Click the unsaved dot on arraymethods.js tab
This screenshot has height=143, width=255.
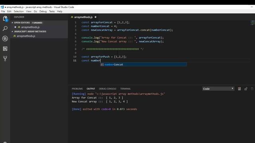96,17
